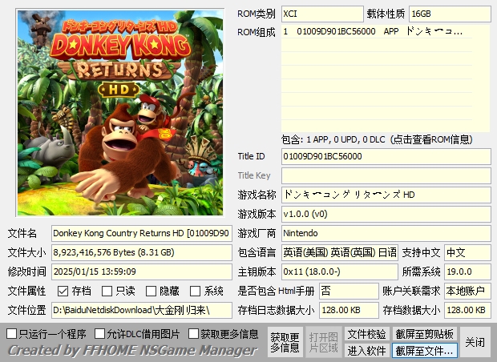Screen dimensions: 497x362
Task: Enable 只运行一个程序 option
Action: [12, 333]
